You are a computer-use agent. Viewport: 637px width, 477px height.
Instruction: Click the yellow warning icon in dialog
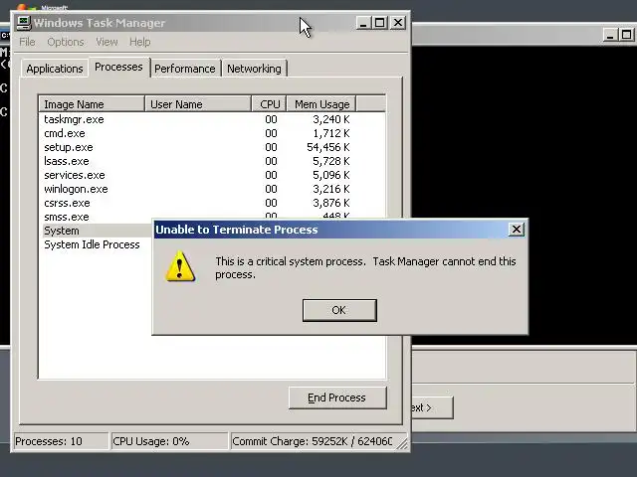[180, 266]
